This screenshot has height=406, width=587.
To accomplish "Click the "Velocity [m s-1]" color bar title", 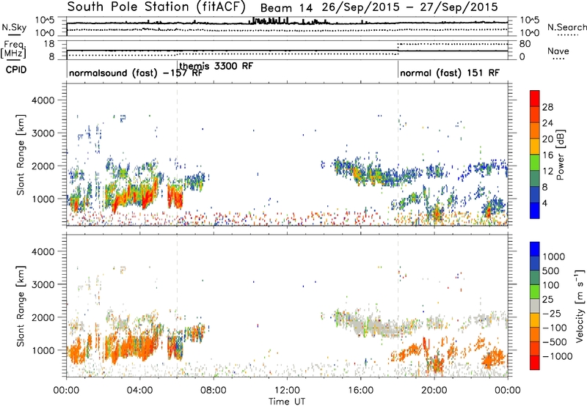I will pyautogui.click(x=580, y=306).
